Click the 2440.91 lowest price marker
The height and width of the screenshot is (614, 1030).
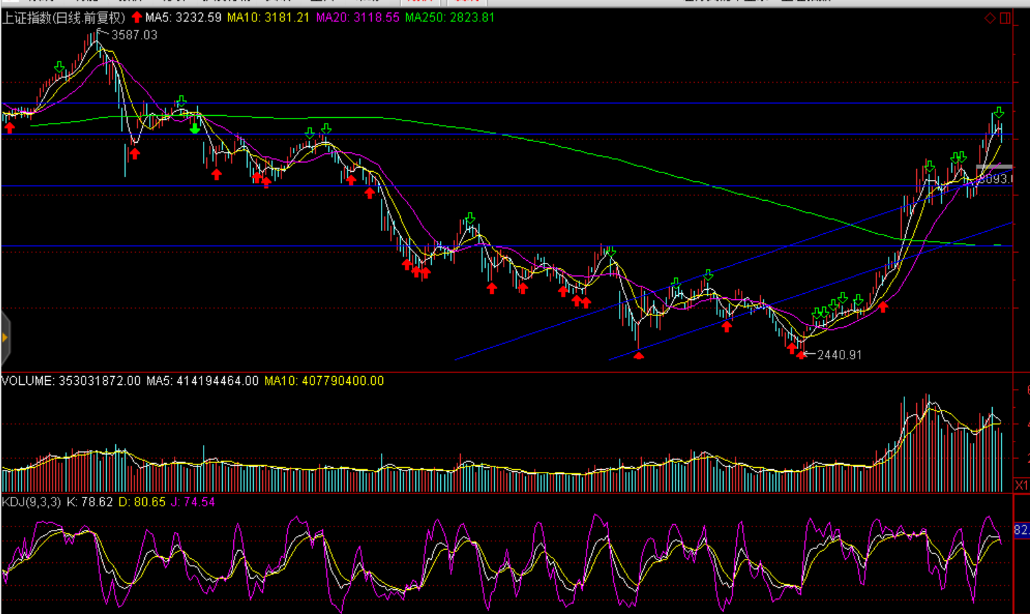pyautogui.click(x=839, y=355)
